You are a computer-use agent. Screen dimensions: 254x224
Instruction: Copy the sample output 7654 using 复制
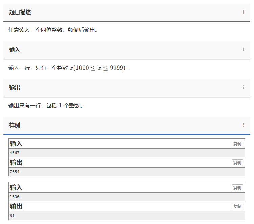click(237, 163)
